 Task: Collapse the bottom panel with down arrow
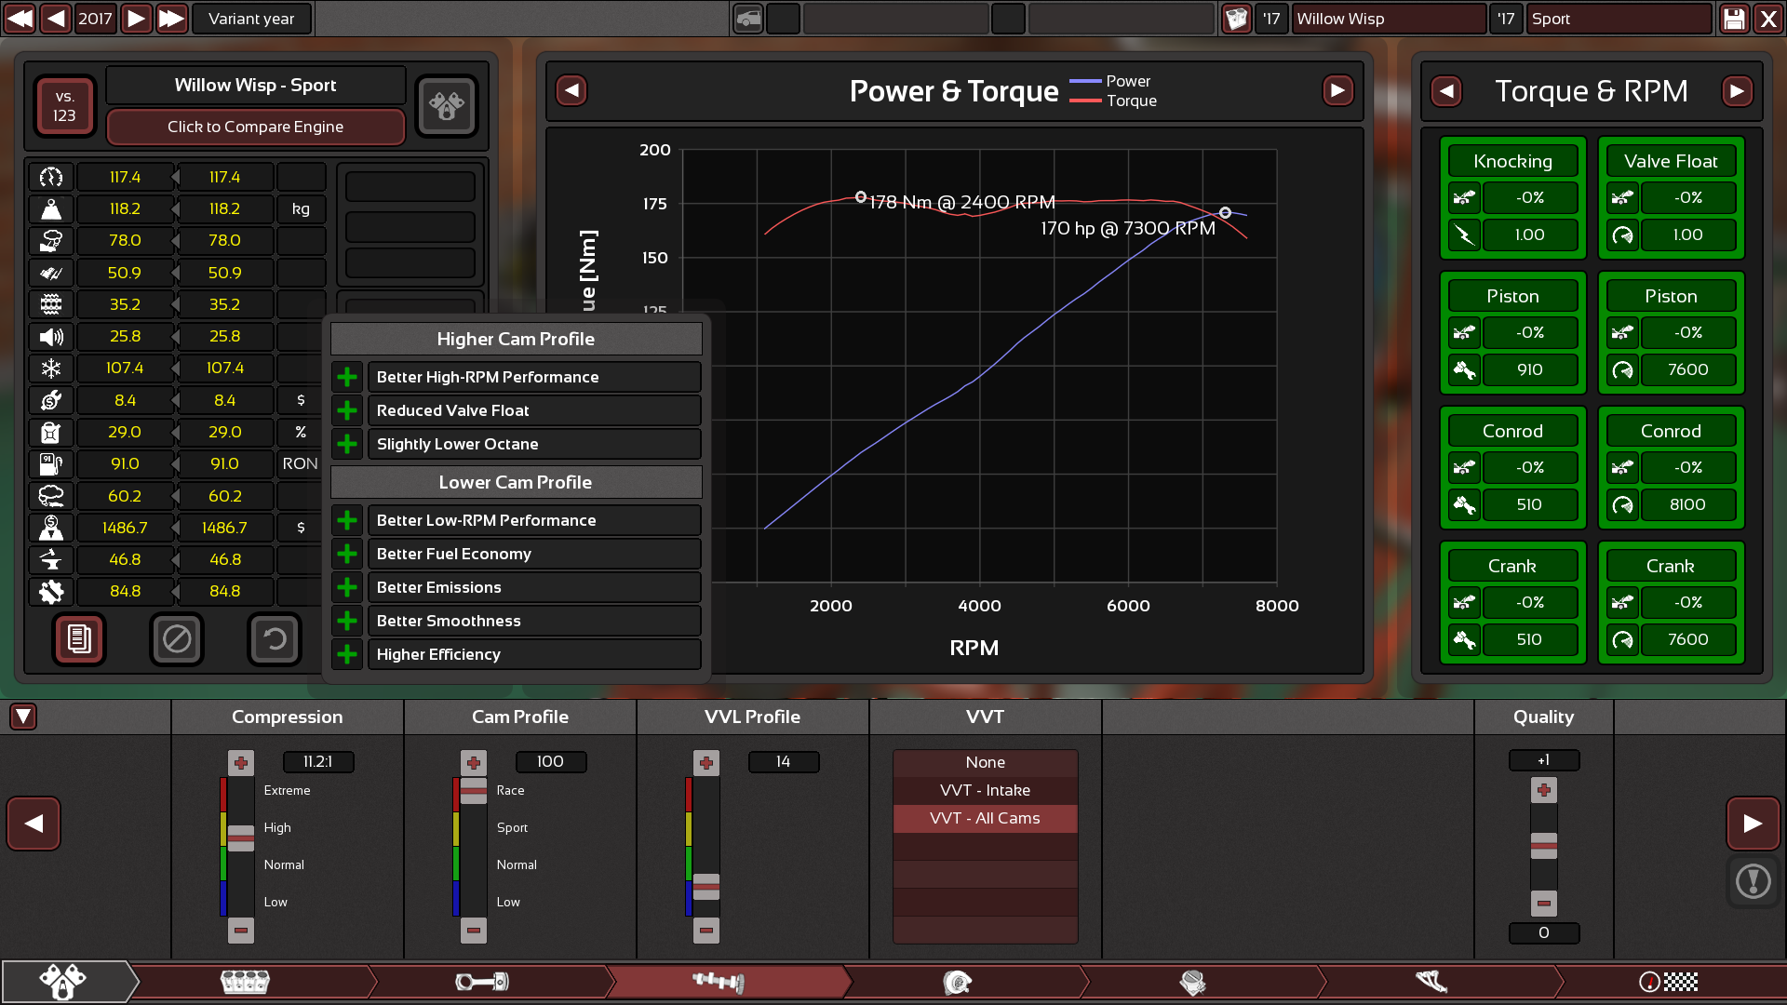(x=23, y=717)
